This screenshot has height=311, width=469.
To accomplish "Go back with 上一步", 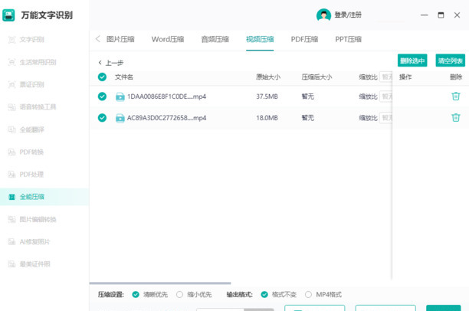I will click(110, 63).
